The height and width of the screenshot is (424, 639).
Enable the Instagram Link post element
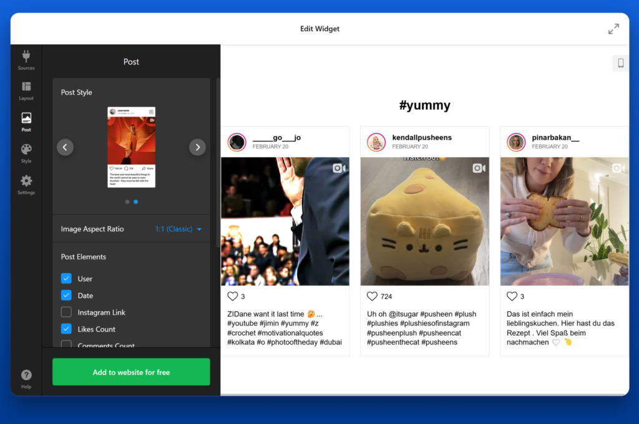click(67, 312)
